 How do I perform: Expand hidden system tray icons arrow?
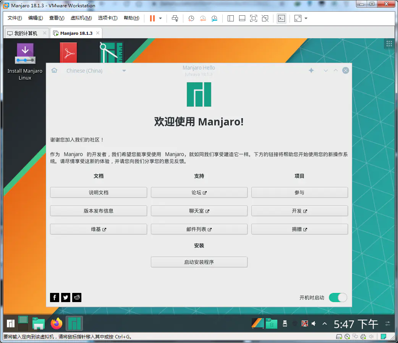pyautogui.click(x=324, y=323)
